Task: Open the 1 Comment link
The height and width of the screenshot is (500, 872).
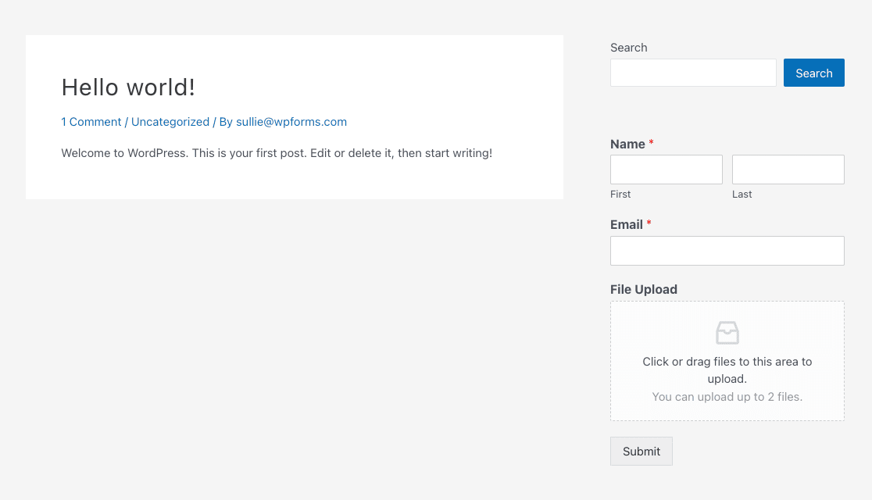Action: [91, 122]
